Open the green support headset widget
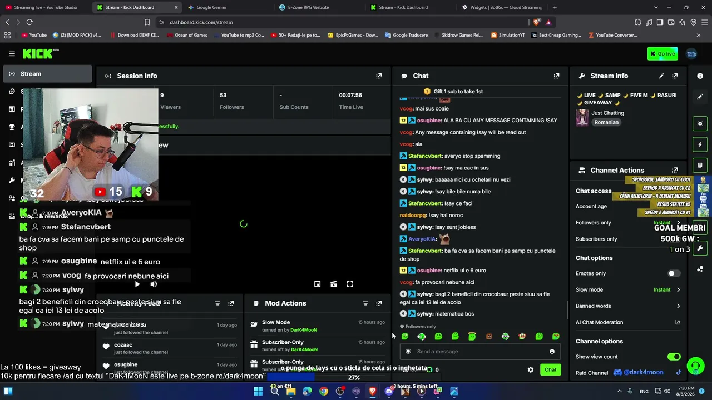Screen dimensions: 712x400 coord(695,366)
